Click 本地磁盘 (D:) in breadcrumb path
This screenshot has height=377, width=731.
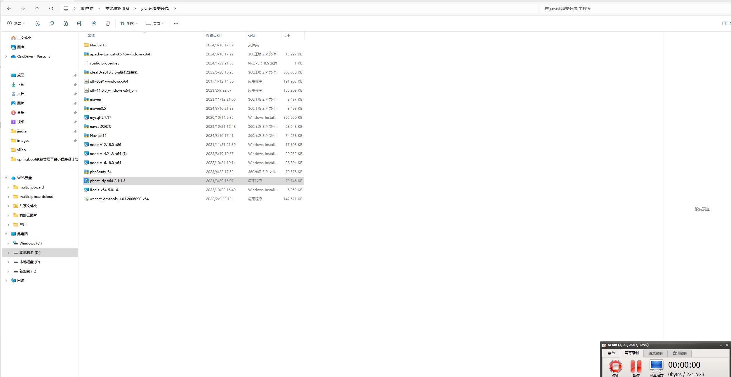(x=117, y=8)
